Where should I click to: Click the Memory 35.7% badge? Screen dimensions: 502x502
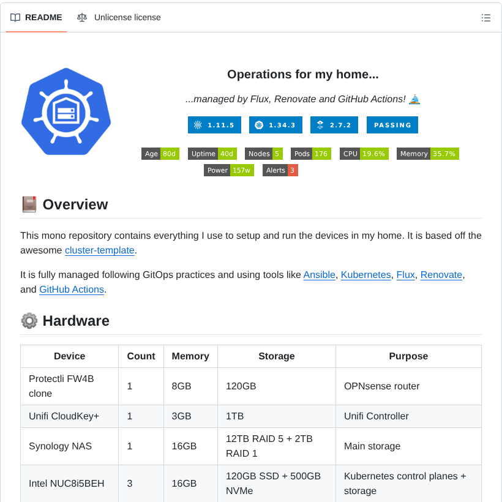[x=427, y=154]
